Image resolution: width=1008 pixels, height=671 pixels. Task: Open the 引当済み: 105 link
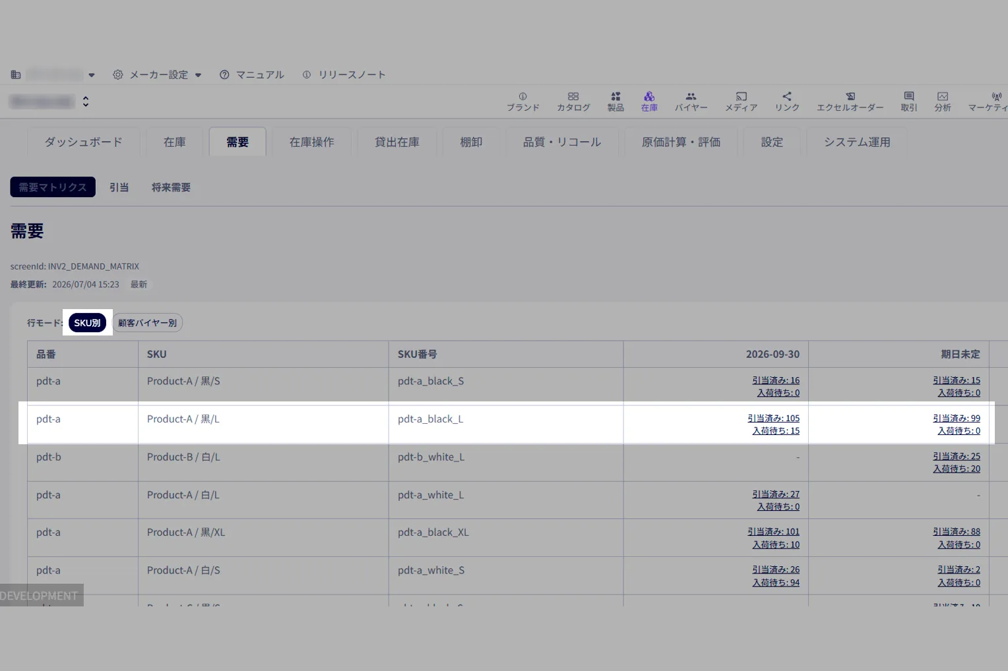773,418
